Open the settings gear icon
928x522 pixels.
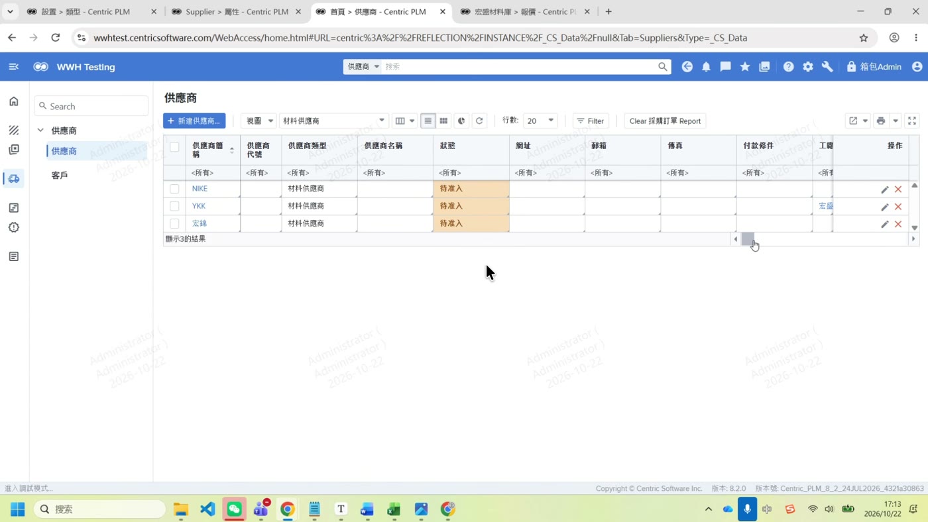[x=807, y=67]
